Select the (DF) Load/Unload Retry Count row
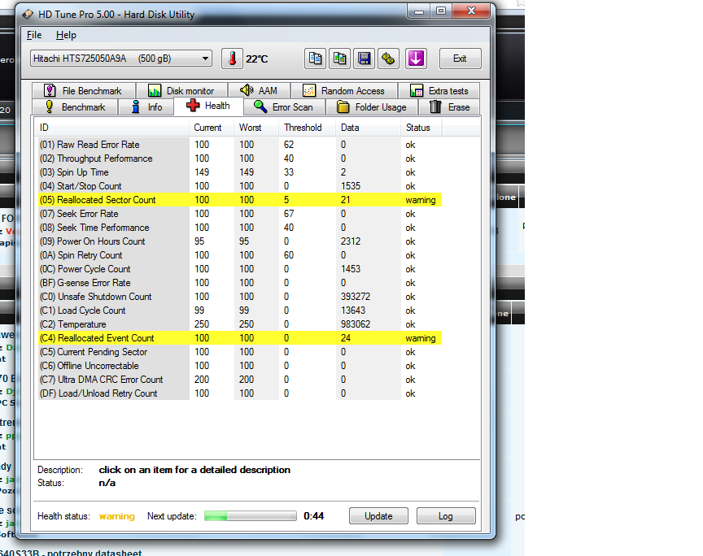 (x=240, y=393)
